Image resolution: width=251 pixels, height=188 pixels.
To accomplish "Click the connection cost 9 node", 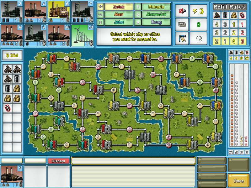I will (x=82, y=98).
